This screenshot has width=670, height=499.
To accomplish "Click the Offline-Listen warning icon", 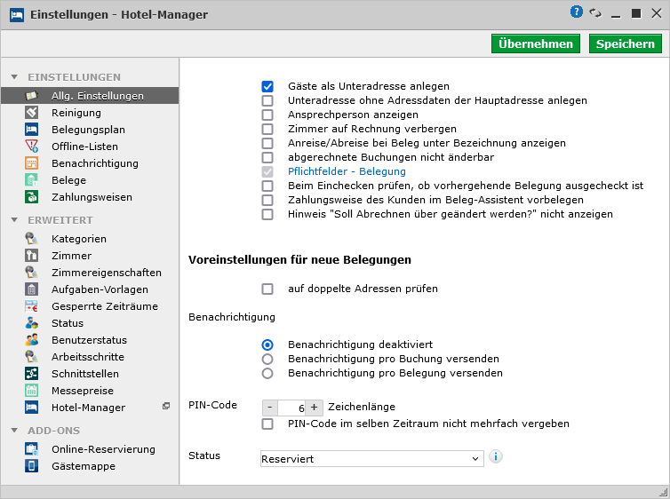I will click(x=32, y=147).
